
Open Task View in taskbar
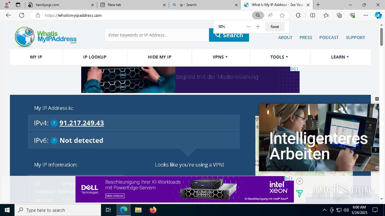(108, 210)
